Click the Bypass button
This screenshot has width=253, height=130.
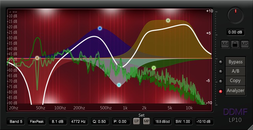click(235, 62)
